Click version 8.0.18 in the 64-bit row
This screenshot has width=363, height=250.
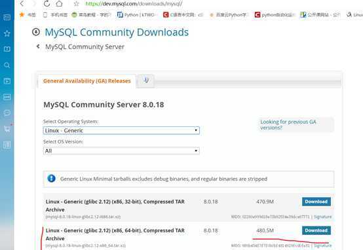(211, 230)
